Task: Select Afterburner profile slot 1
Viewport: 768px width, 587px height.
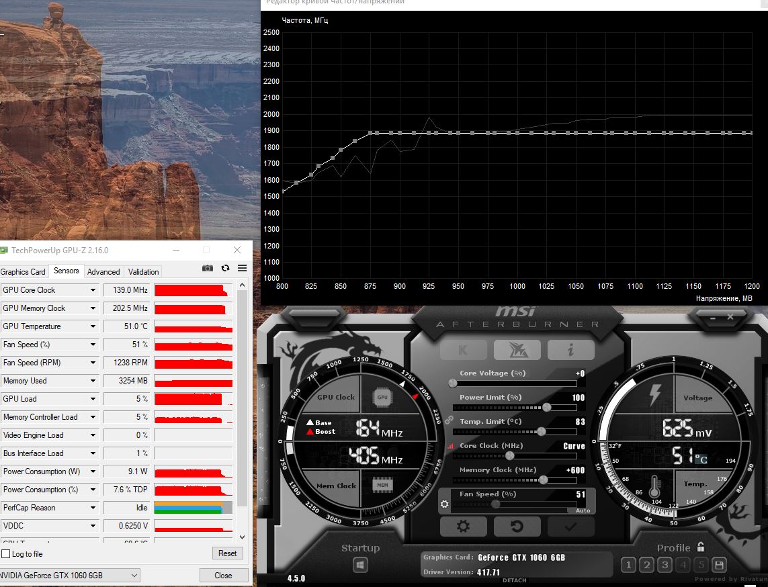Action: click(628, 565)
